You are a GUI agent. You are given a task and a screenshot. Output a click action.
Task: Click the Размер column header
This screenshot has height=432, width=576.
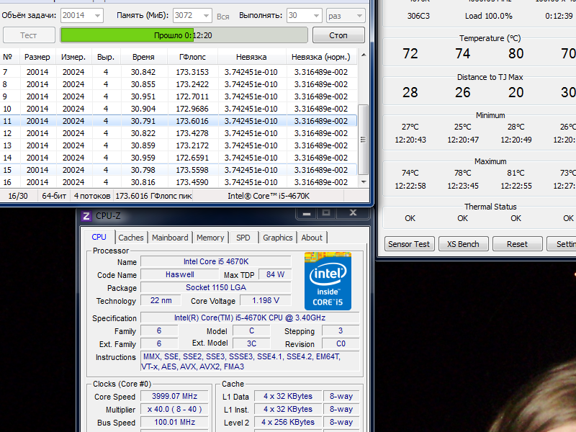pyautogui.click(x=37, y=57)
